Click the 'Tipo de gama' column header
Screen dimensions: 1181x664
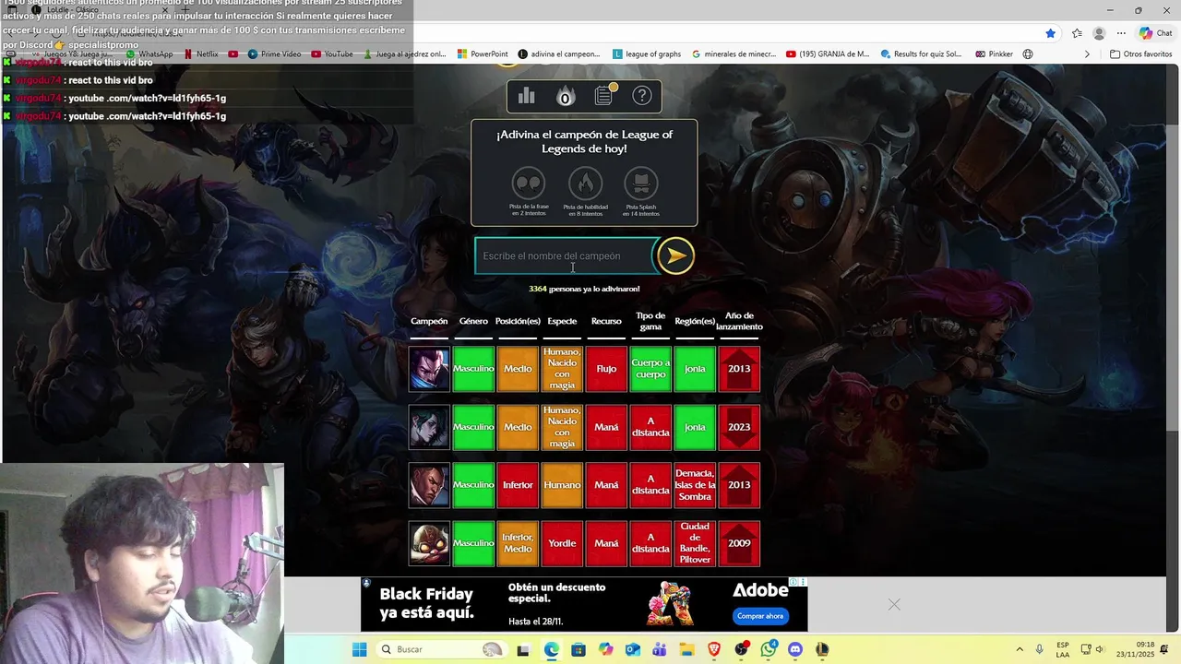tap(650, 321)
